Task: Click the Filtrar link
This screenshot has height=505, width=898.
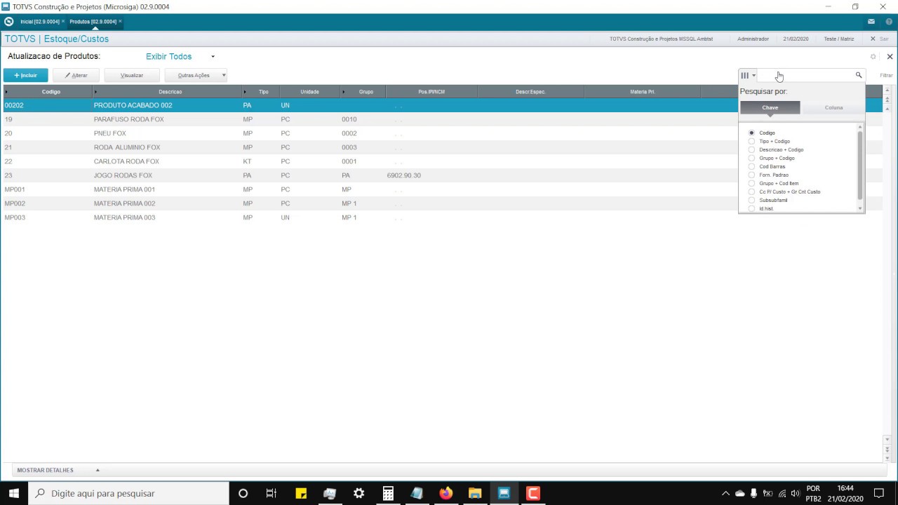Action: [886, 75]
